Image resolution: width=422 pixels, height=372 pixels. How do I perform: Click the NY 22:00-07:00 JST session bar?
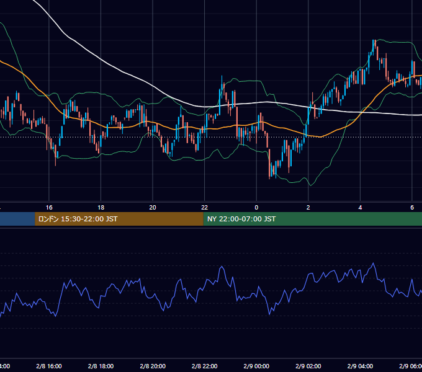click(x=312, y=219)
